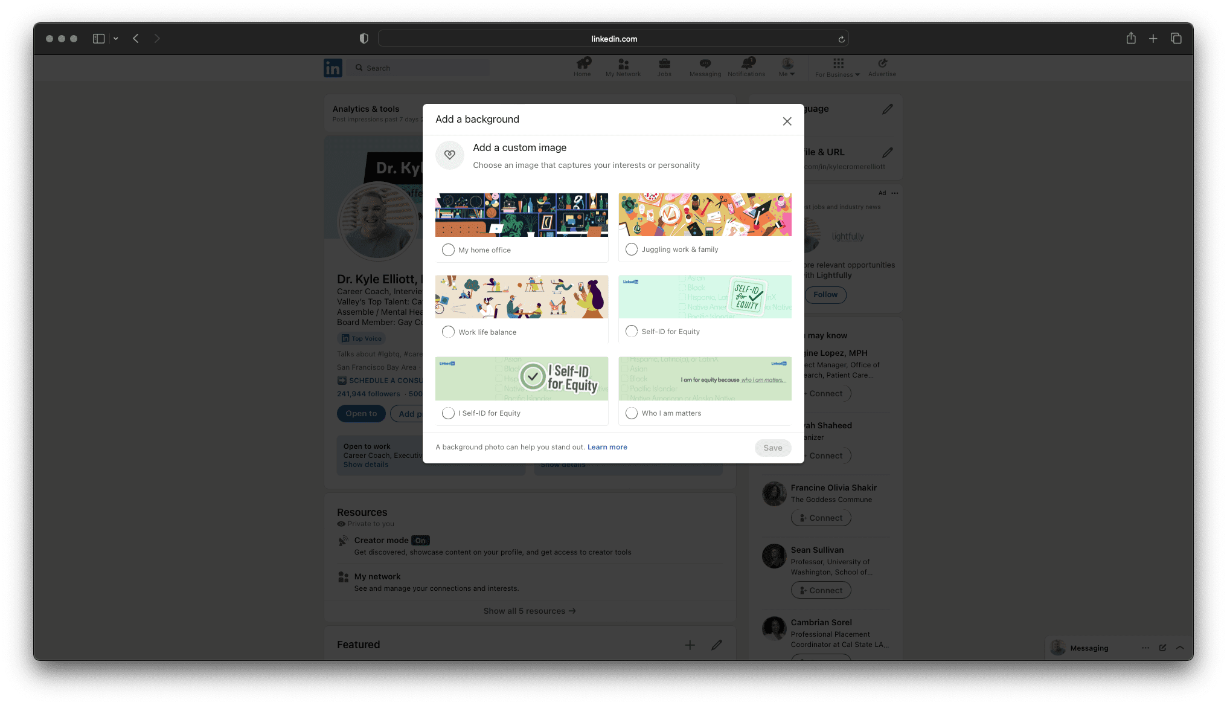Open the ad options menu
This screenshot has width=1227, height=705.
point(894,193)
